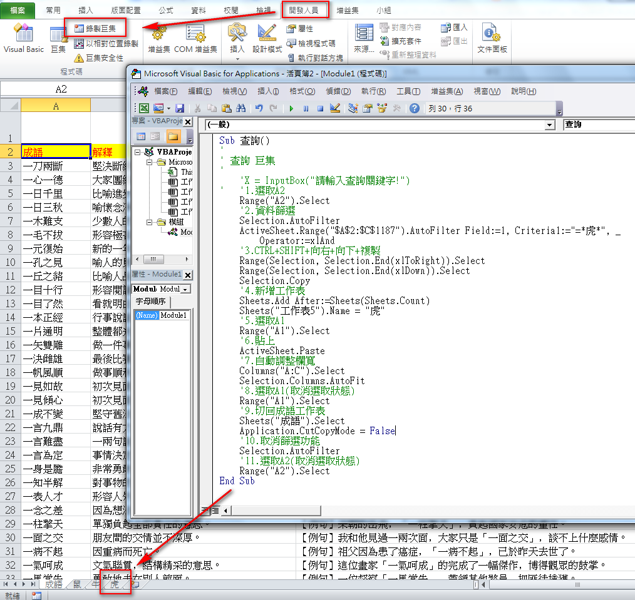This screenshot has height=600, width=635.
Task: Open the Insert UserForm dropdown arrow
Action: point(168,108)
